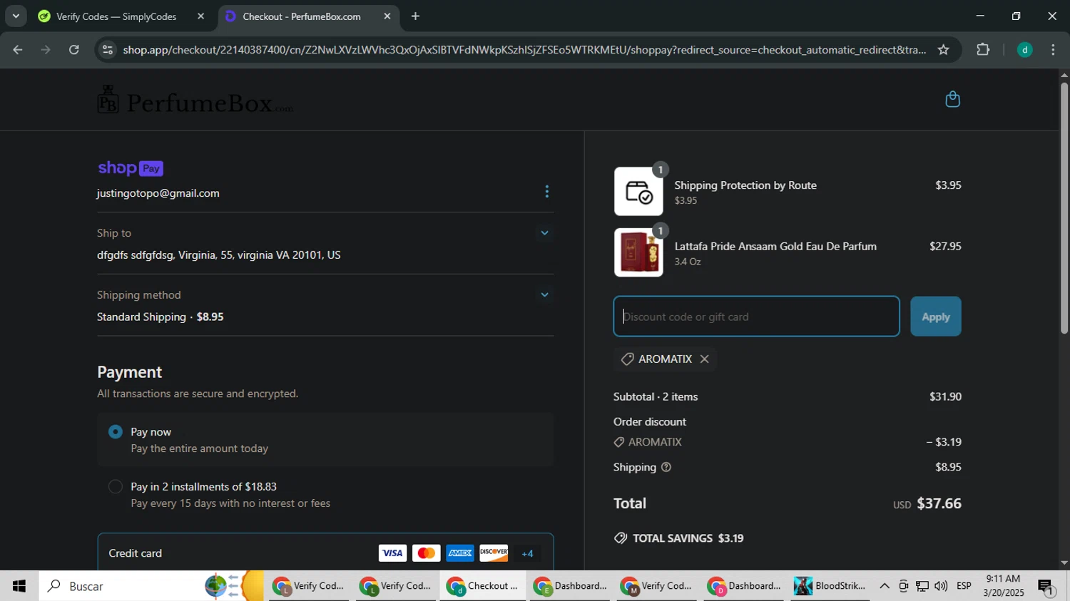
Task: Open the browser extensions puzzle icon
Action: tap(983, 50)
